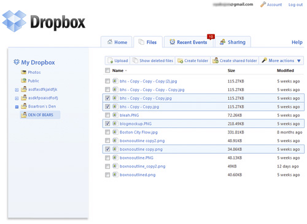
Task: Click the 331.81KB size value
Action: 236,132
